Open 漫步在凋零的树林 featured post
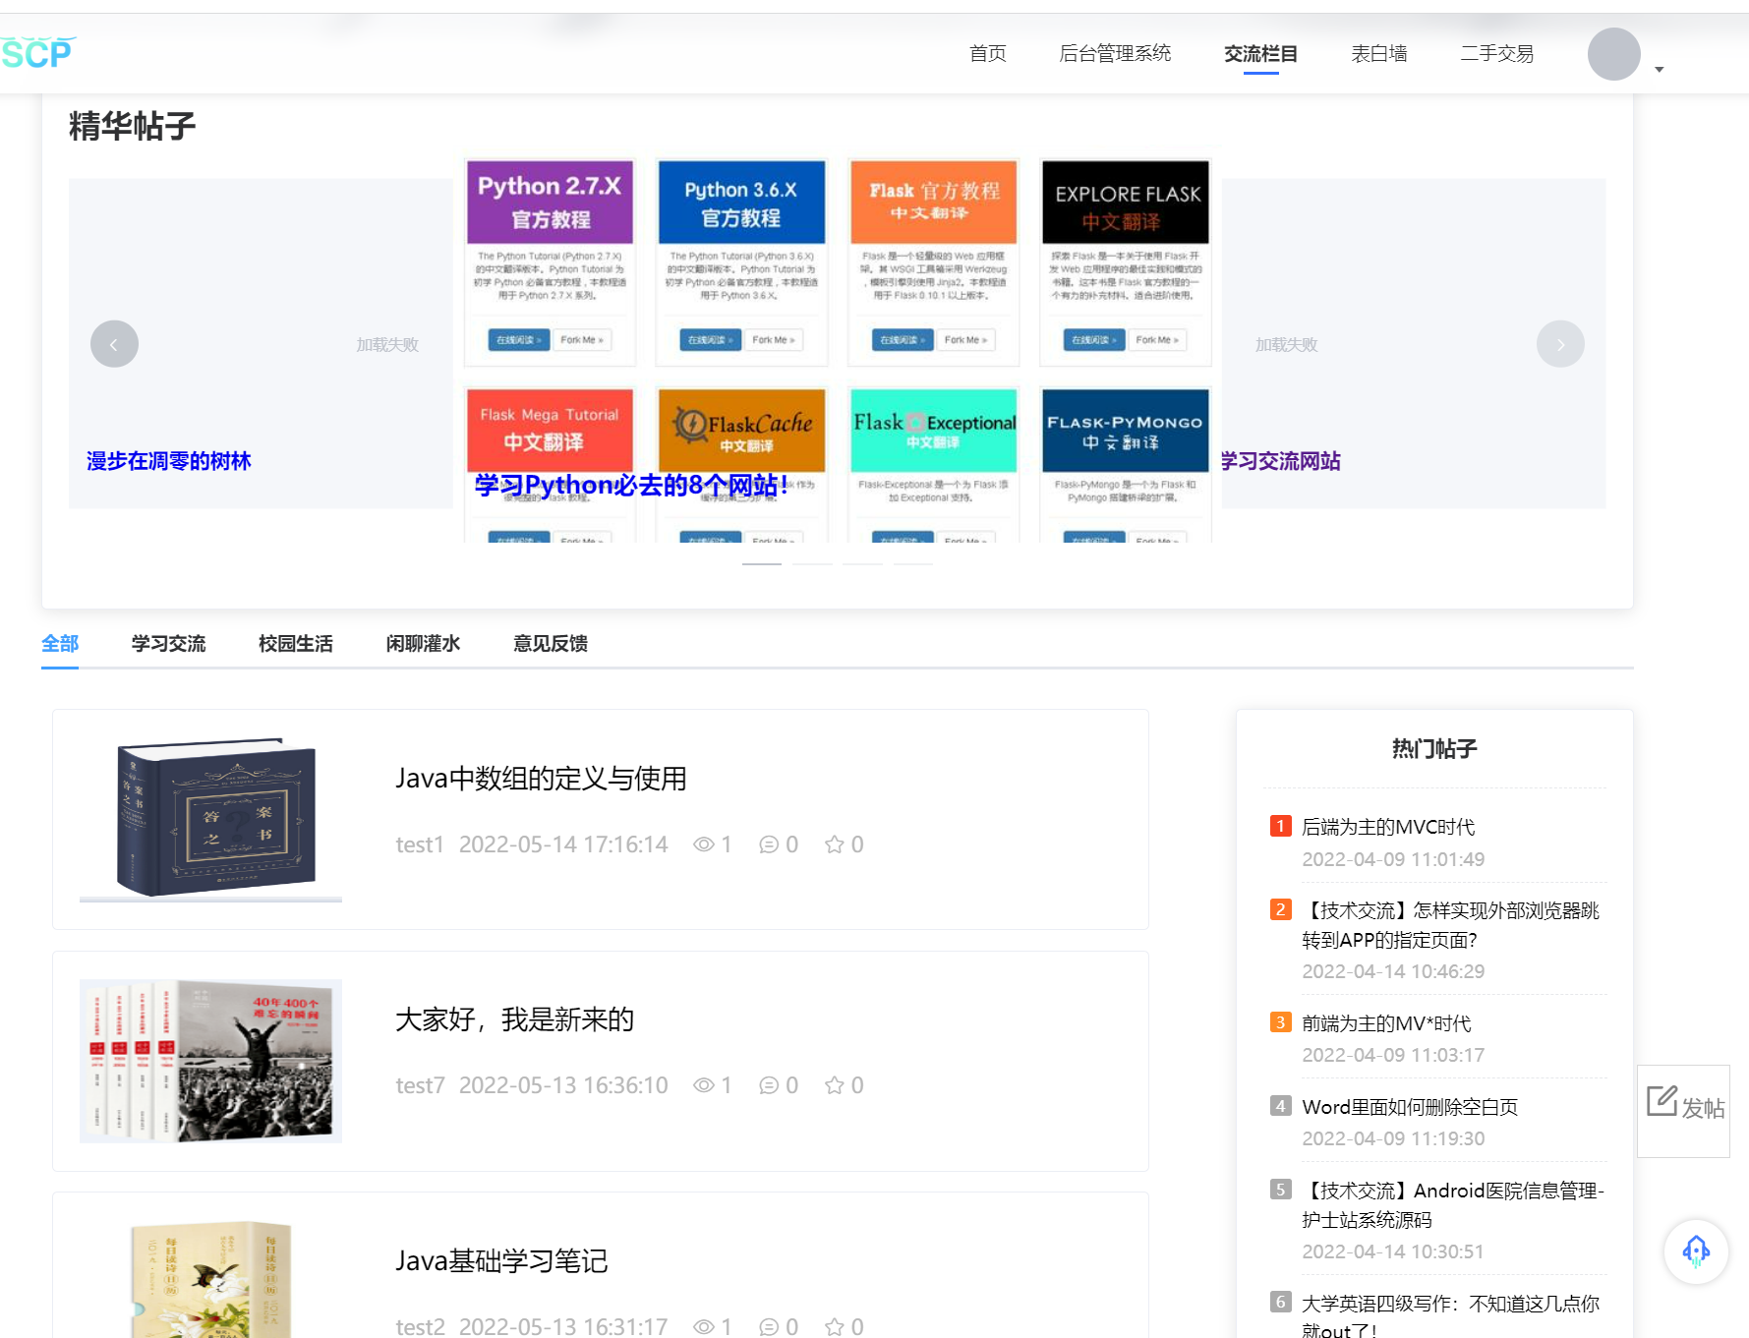The height and width of the screenshot is (1338, 1749). 169,461
